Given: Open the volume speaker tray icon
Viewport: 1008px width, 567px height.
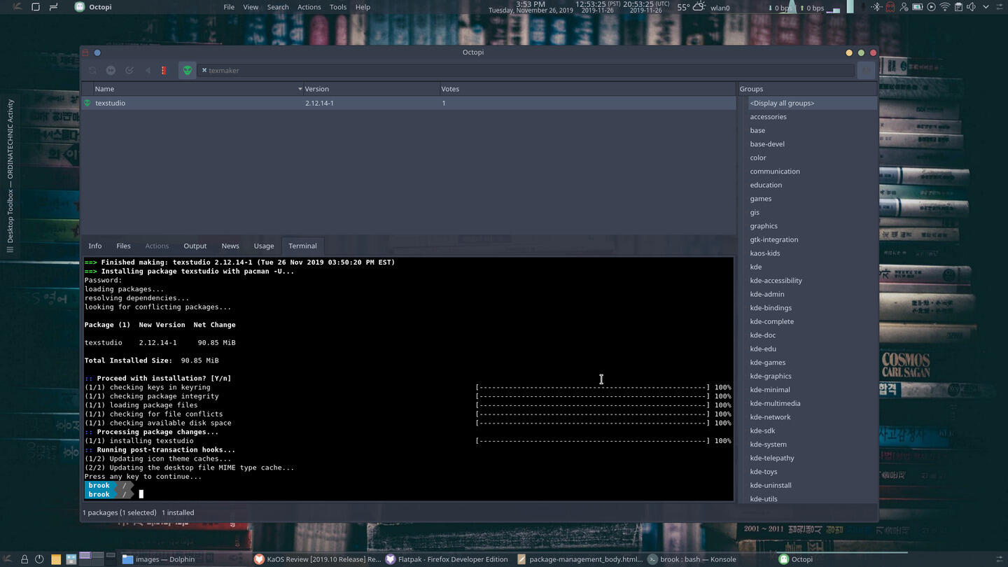Looking at the screenshot, I should pyautogui.click(x=971, y=7).
